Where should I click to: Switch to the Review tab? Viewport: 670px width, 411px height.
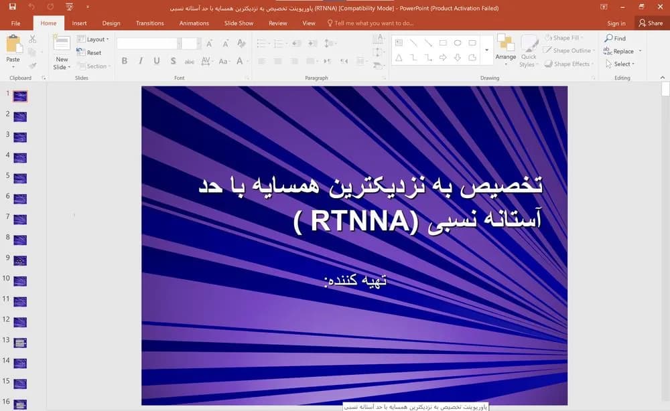point(278,23)
